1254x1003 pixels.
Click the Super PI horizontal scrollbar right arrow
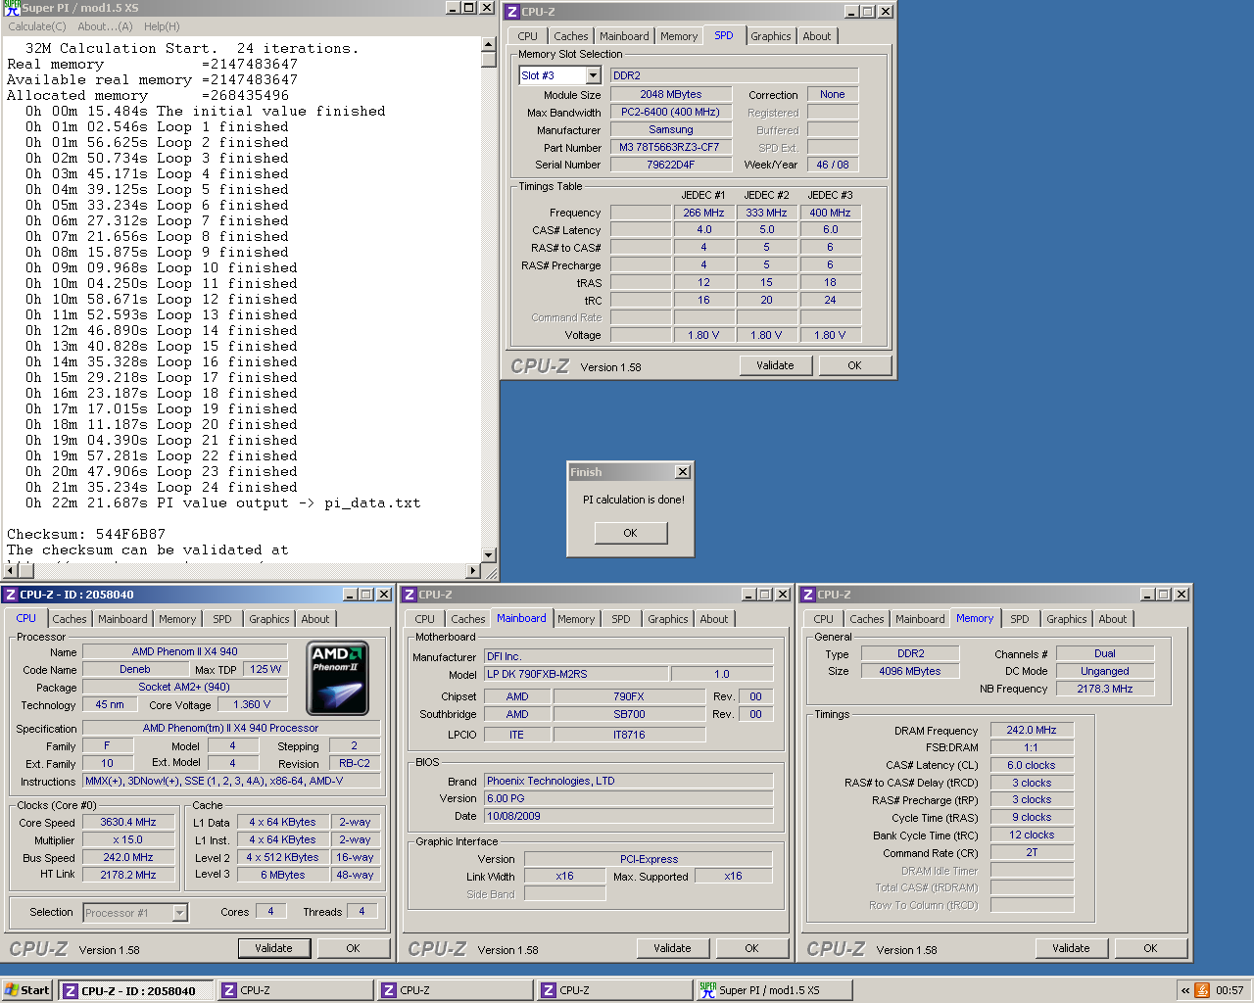tap(474, 571)
